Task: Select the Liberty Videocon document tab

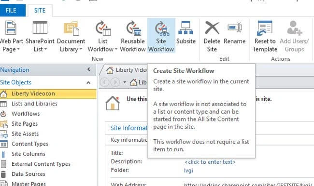Action: 126,70
